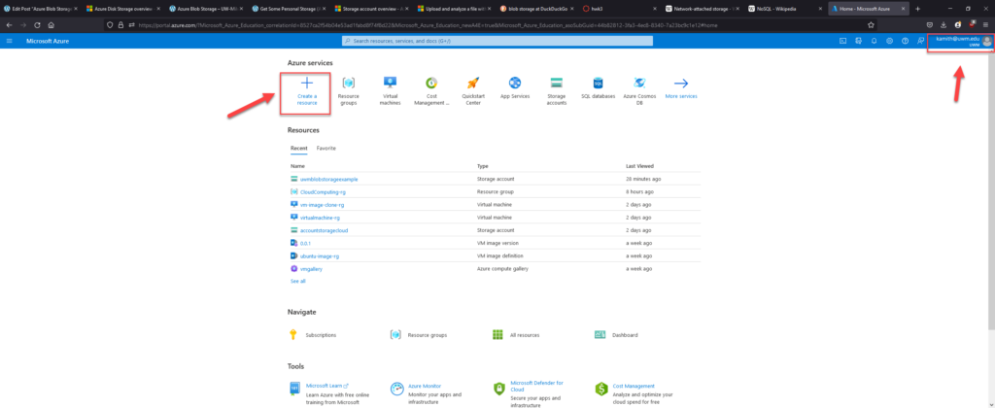Click 'Storage account' type of uwmblobstorageexample
Viewport: 995px width, 408px height.
tap(496, 179)
